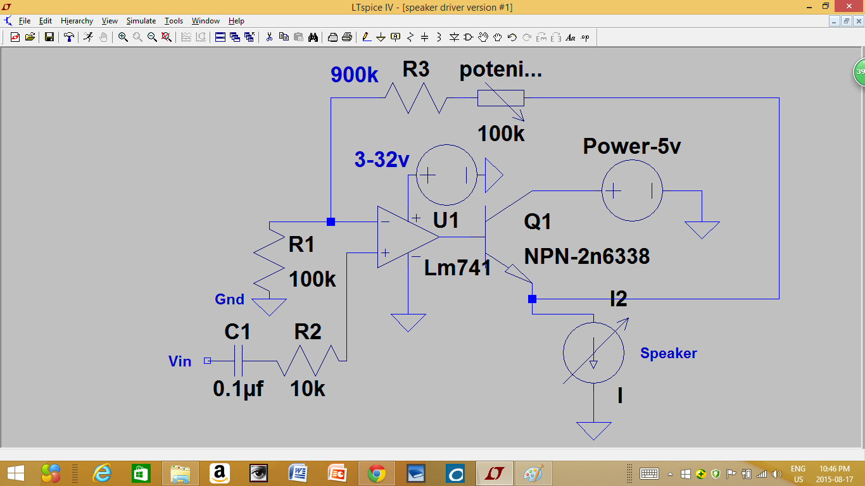
Task: Save the schematic with the disk button
Action: [49, 37]
